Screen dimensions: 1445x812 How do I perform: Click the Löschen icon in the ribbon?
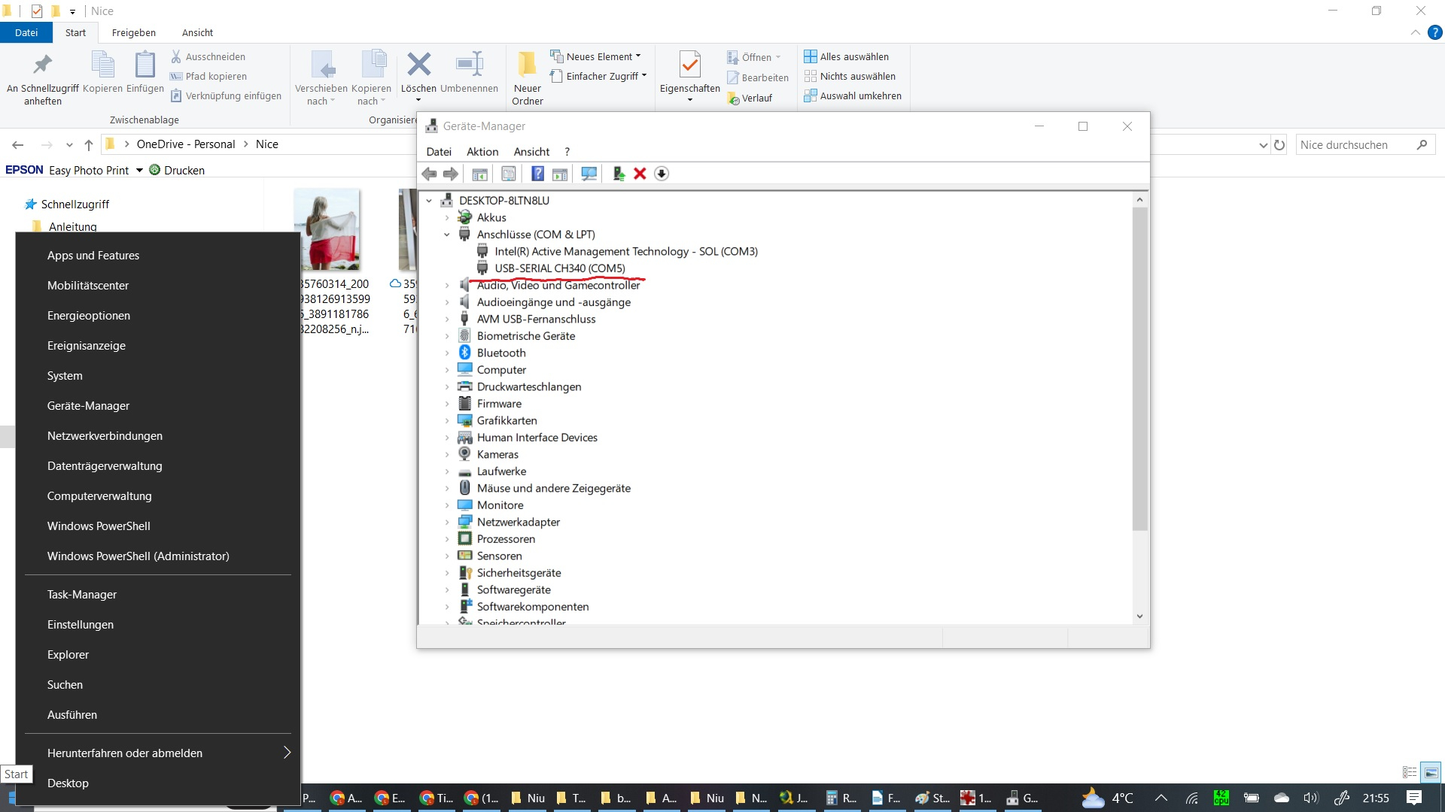click(x=418, y=66)
